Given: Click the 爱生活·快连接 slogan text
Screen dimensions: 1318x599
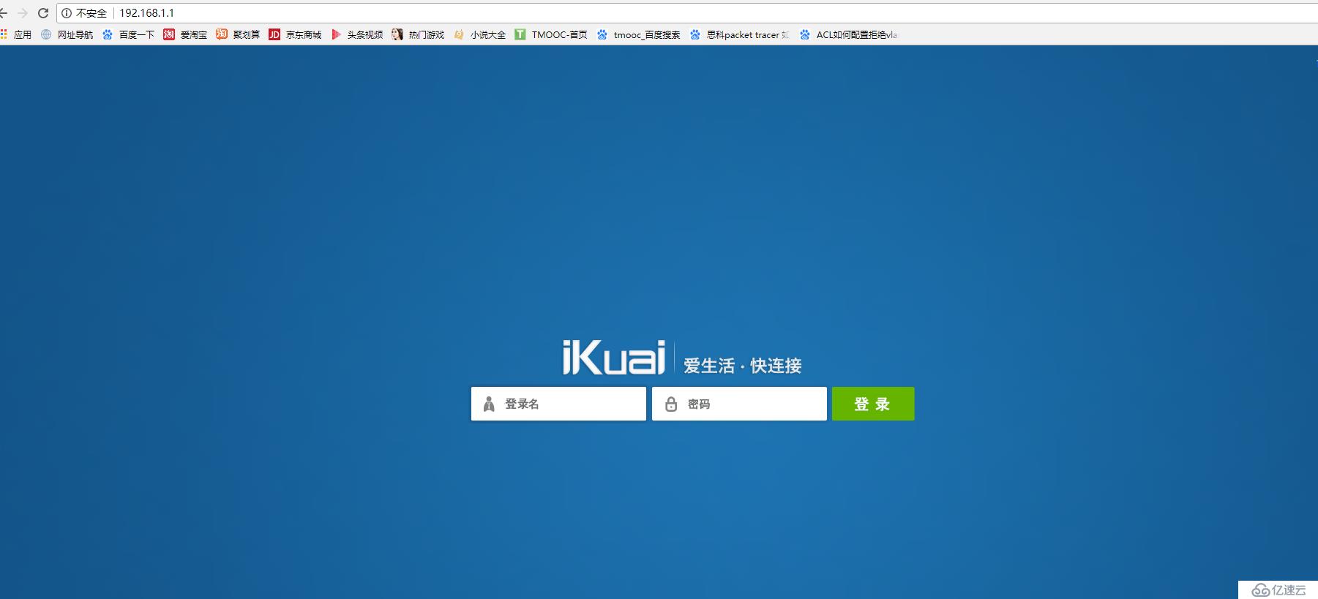Looking at the screenshot, I should (743, 366).
